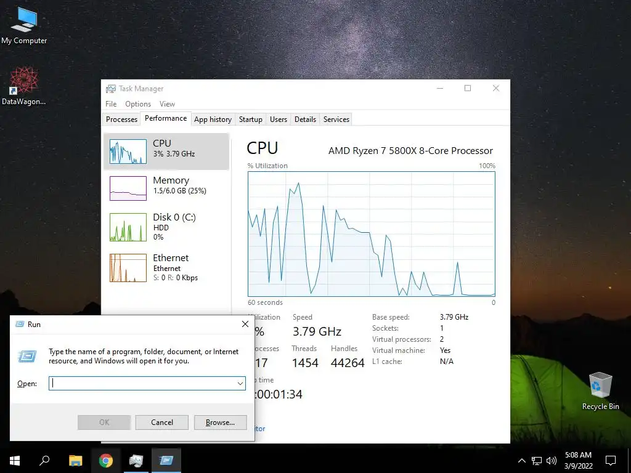Switch to the Details tab

click(305, 119)
